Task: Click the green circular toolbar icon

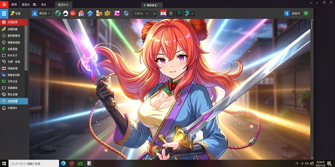Action: pos(58,13)
